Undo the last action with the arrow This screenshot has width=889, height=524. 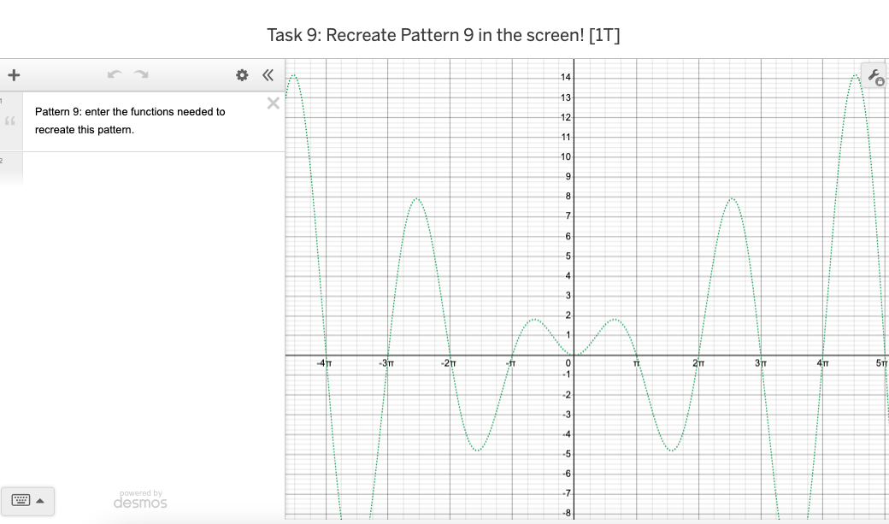(115, 75)
